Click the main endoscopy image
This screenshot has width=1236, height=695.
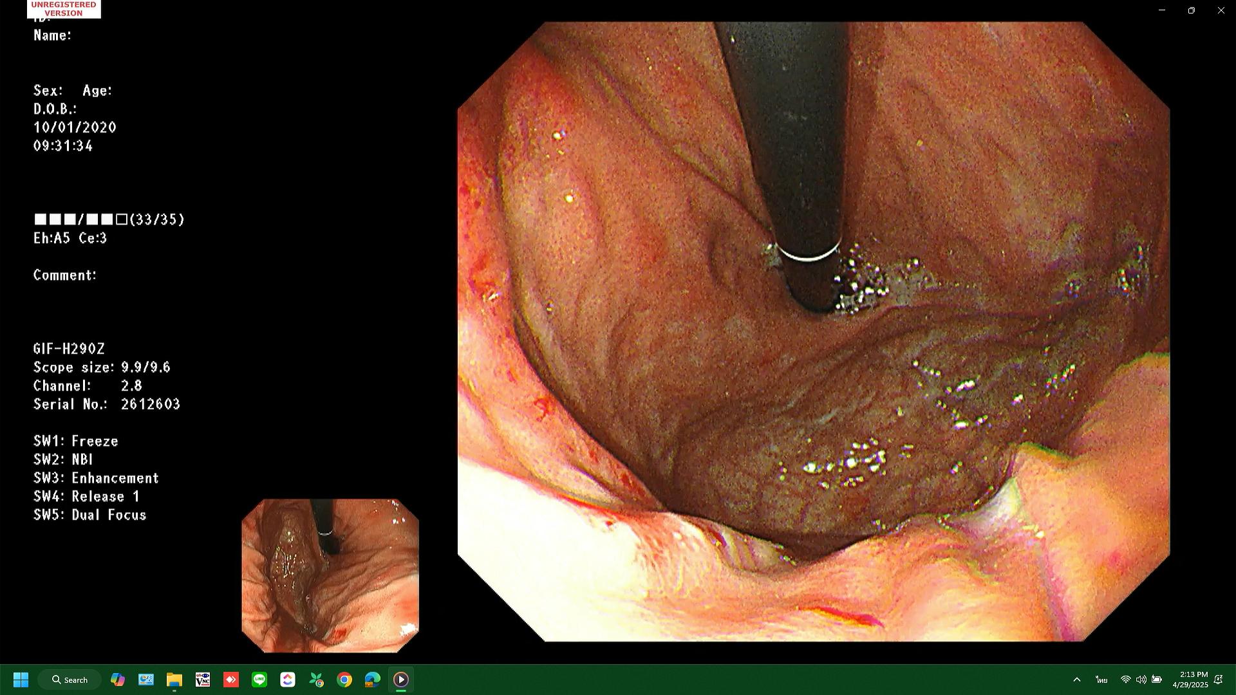click(x=814, y=331)
